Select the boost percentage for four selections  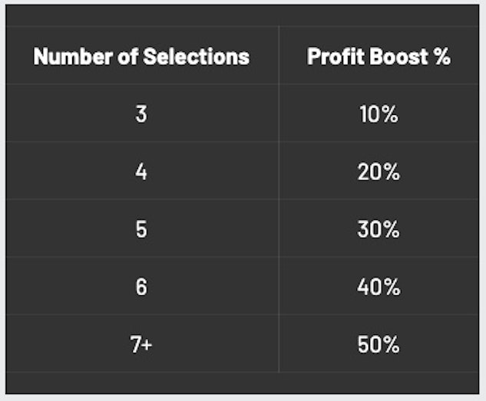pos(379,173)
